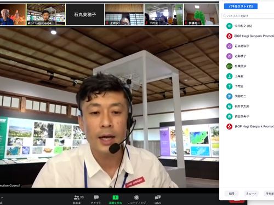This screenshot has height=205, width=274.
Task: Start recording with the レコーディング button
Action: coord(136,200)
